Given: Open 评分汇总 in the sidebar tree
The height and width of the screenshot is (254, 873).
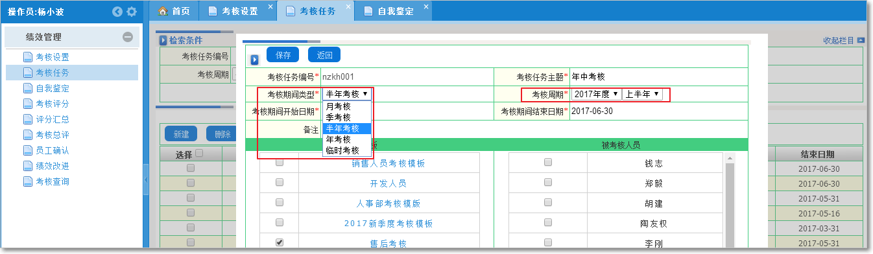Looking at the screenshot, I should (x=53, y=119).
